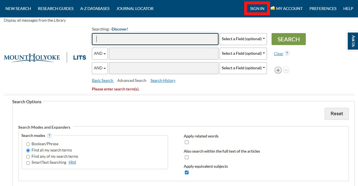This screenshot has height=186, width=358.
Task: Click inside the top search field
Action: click(155, 39)
